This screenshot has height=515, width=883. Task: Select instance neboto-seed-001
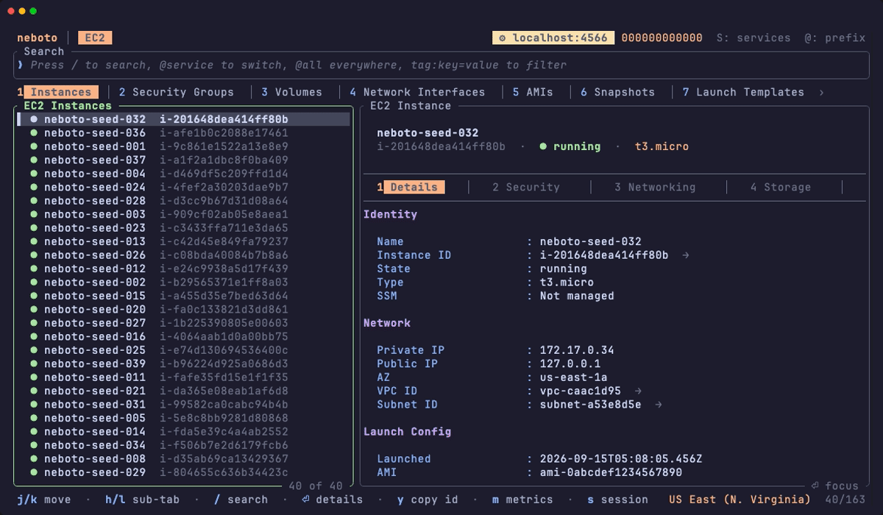(x=183, y=146)
